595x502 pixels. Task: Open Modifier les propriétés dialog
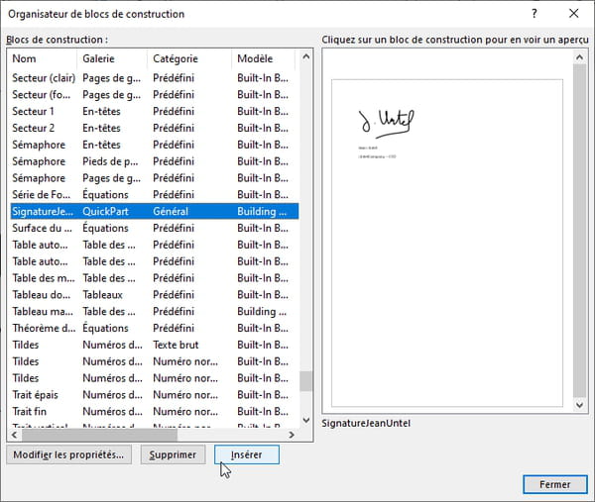click(x=68, y=454)
